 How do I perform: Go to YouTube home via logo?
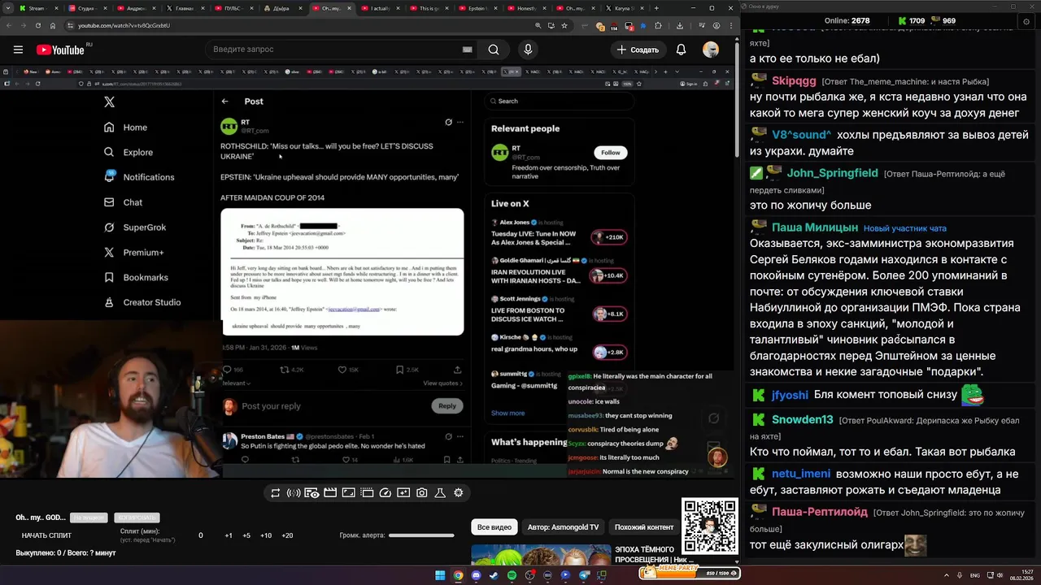point(61,50)
